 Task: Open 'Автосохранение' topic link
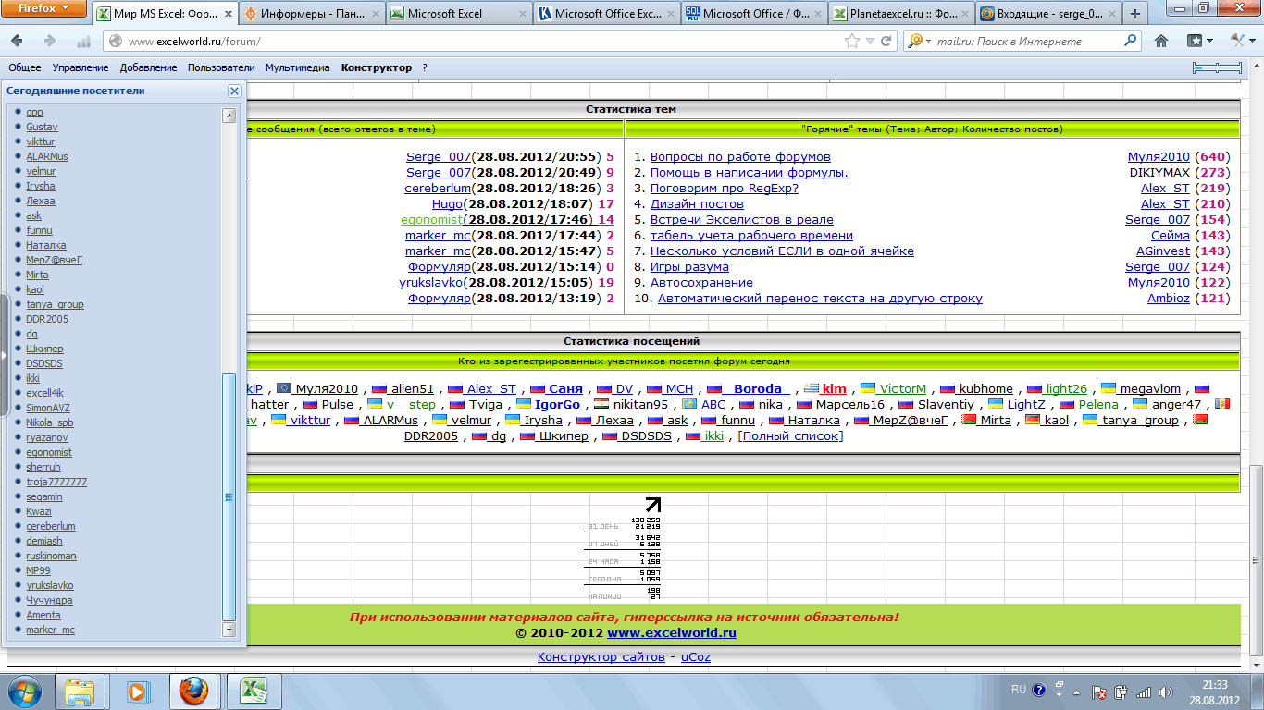[701, 282]
